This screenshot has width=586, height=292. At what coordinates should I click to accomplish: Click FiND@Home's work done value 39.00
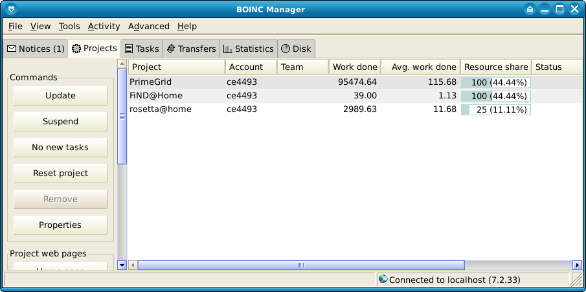point(365,96)
